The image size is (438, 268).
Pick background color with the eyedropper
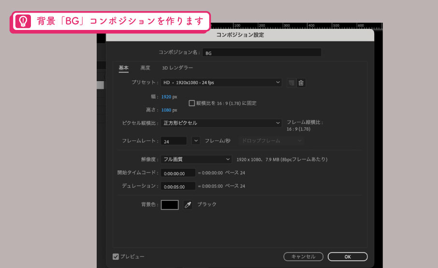click(188, 205)
